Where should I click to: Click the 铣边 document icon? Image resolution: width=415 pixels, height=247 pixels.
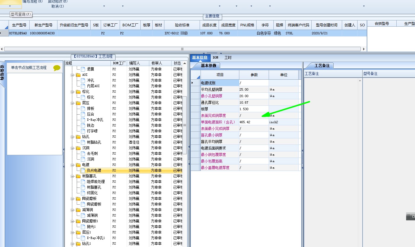pyautogui.click(x=83, y=125)
